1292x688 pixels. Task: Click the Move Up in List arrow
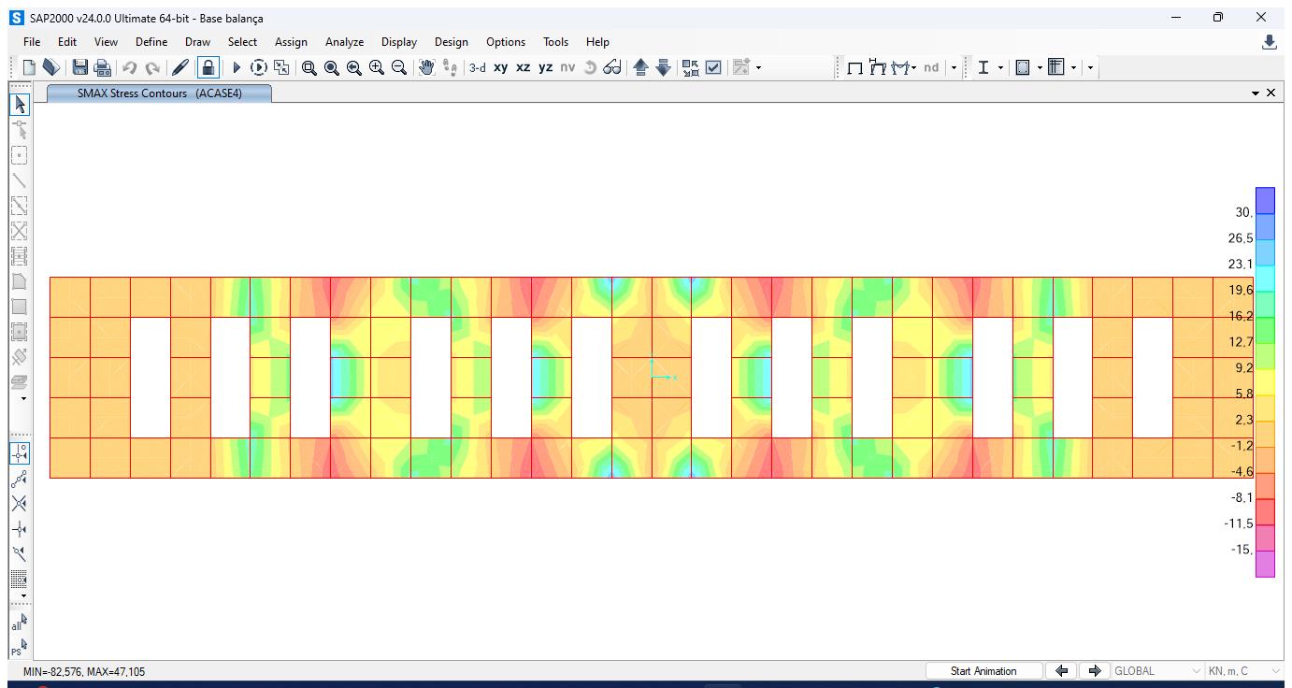point(640,67)
